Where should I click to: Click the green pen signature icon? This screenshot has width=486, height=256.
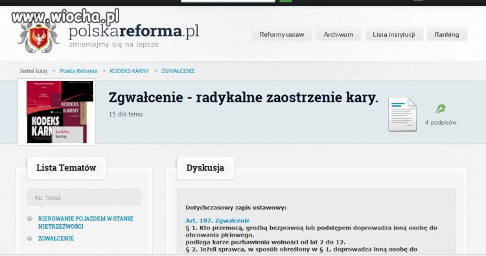coord(441,109)
